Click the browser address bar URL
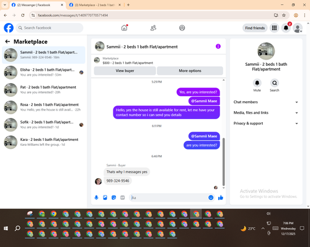Image resolution: width=310 pixels, height=247 pixels. 73,16
